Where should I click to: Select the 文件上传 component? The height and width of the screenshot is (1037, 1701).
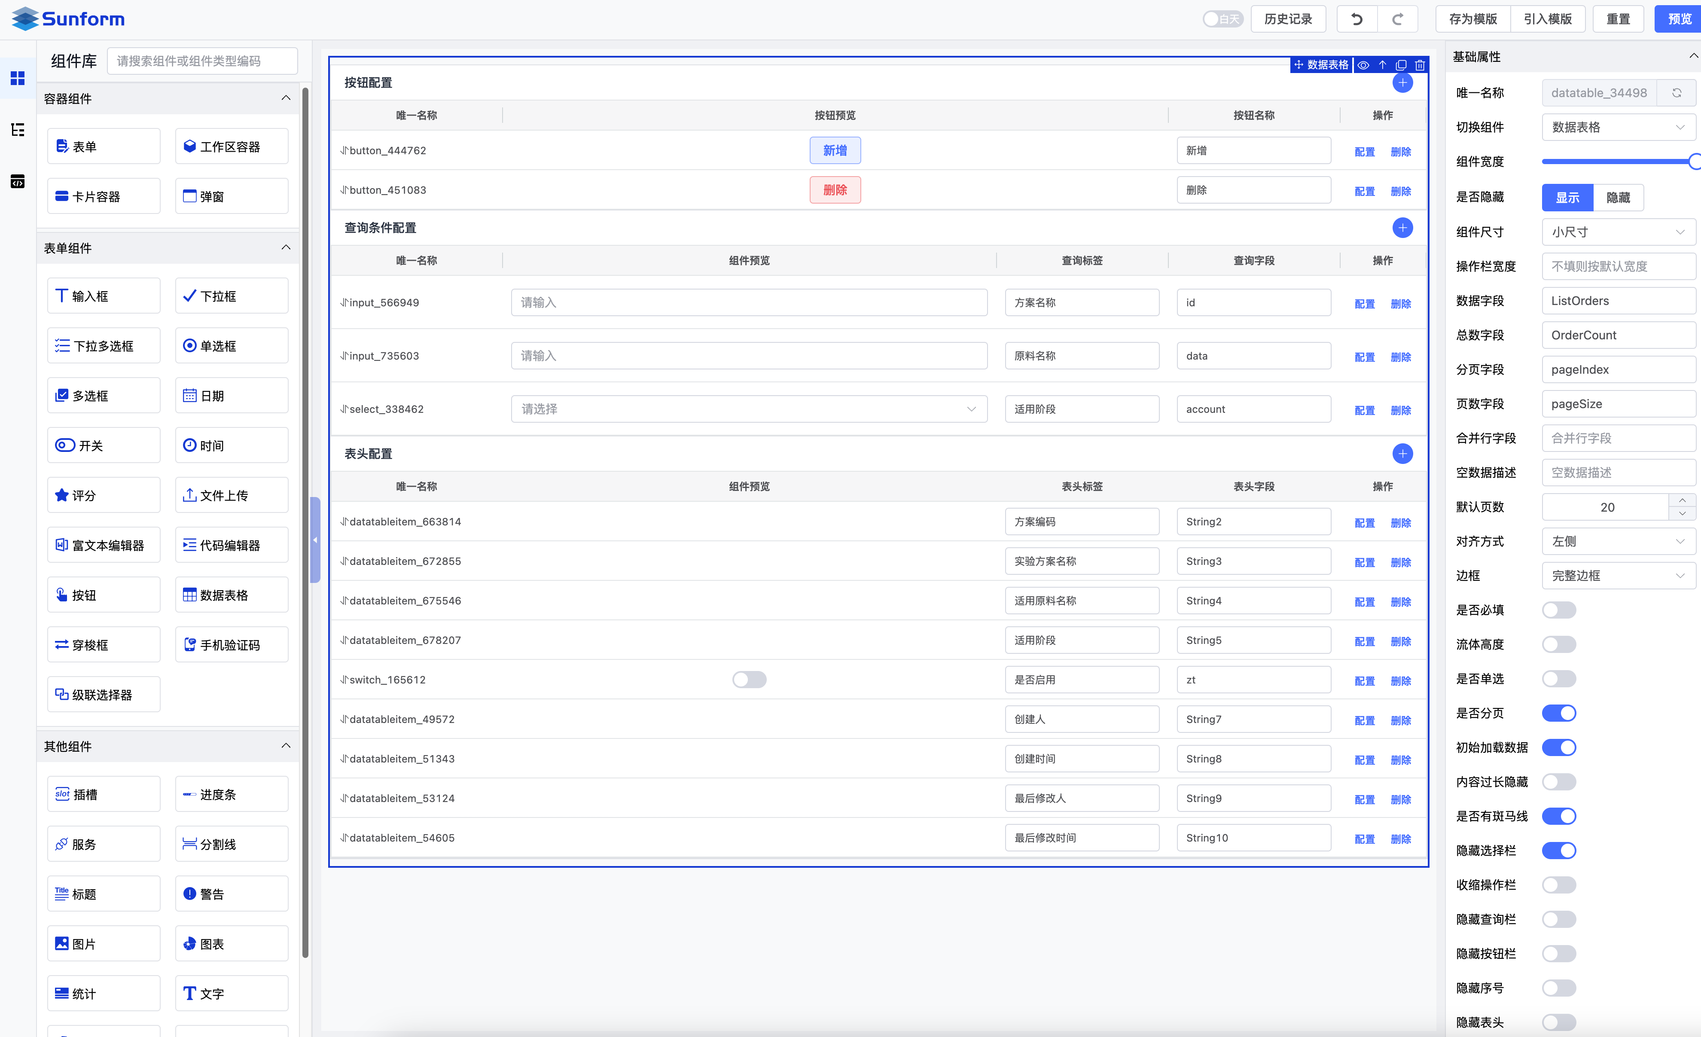coord(232,495)
